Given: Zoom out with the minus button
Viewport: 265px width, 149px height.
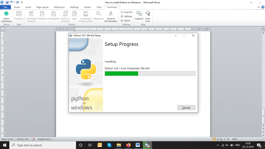Looking at the screenshot, I should (240, 139).
